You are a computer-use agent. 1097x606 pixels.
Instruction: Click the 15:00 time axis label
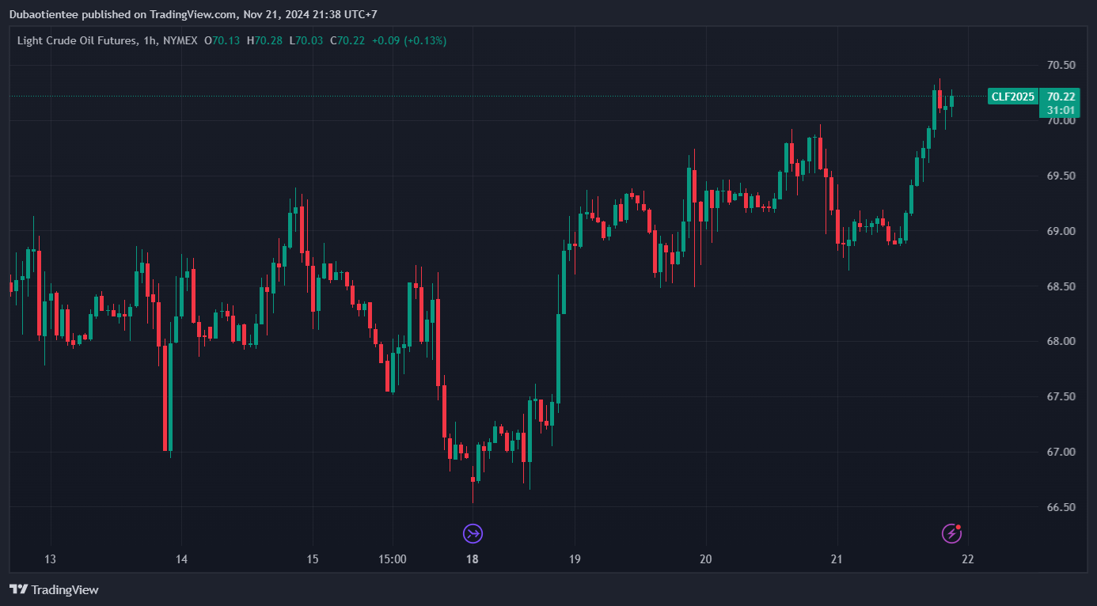click(x=393, y=559)
